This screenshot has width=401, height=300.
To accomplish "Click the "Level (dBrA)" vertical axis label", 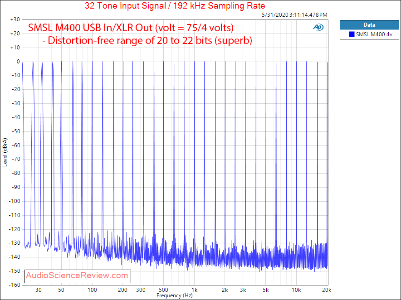I will 5,152.
